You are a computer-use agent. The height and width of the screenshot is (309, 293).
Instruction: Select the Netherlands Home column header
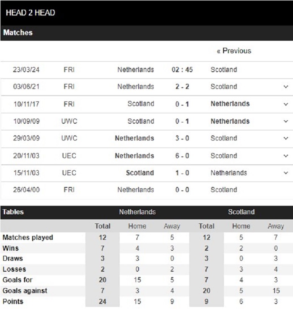pyautogui.click(x=137, y=226)
